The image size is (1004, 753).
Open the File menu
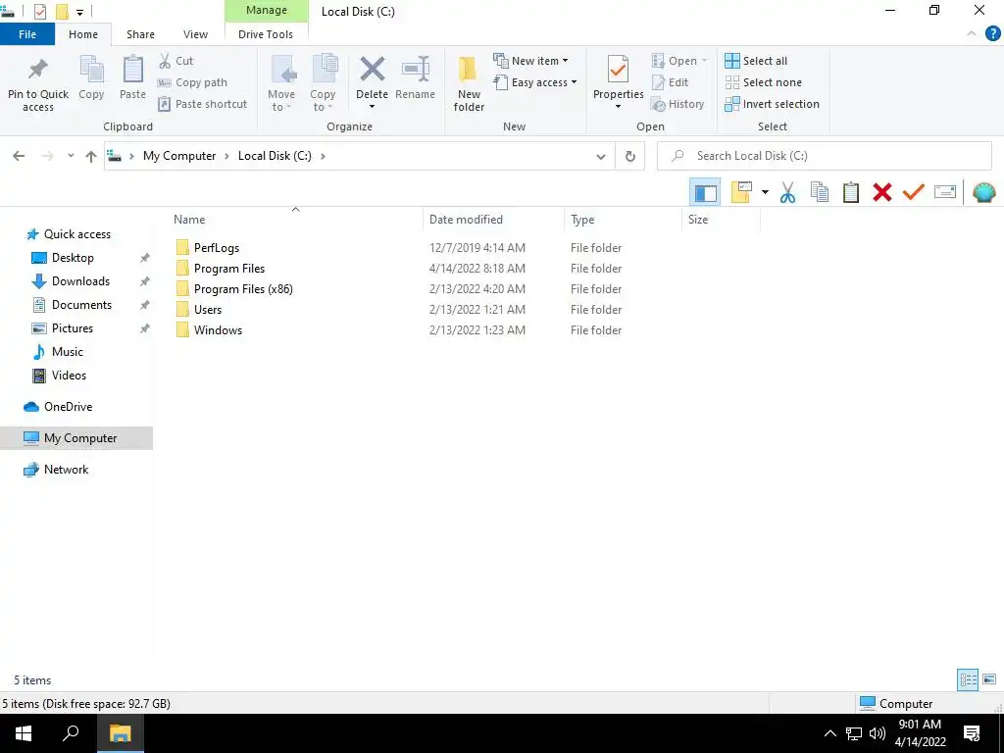27,34
